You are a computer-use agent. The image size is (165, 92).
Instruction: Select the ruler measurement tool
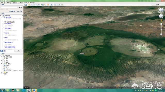pyautogui.click(x=52, y=5)
